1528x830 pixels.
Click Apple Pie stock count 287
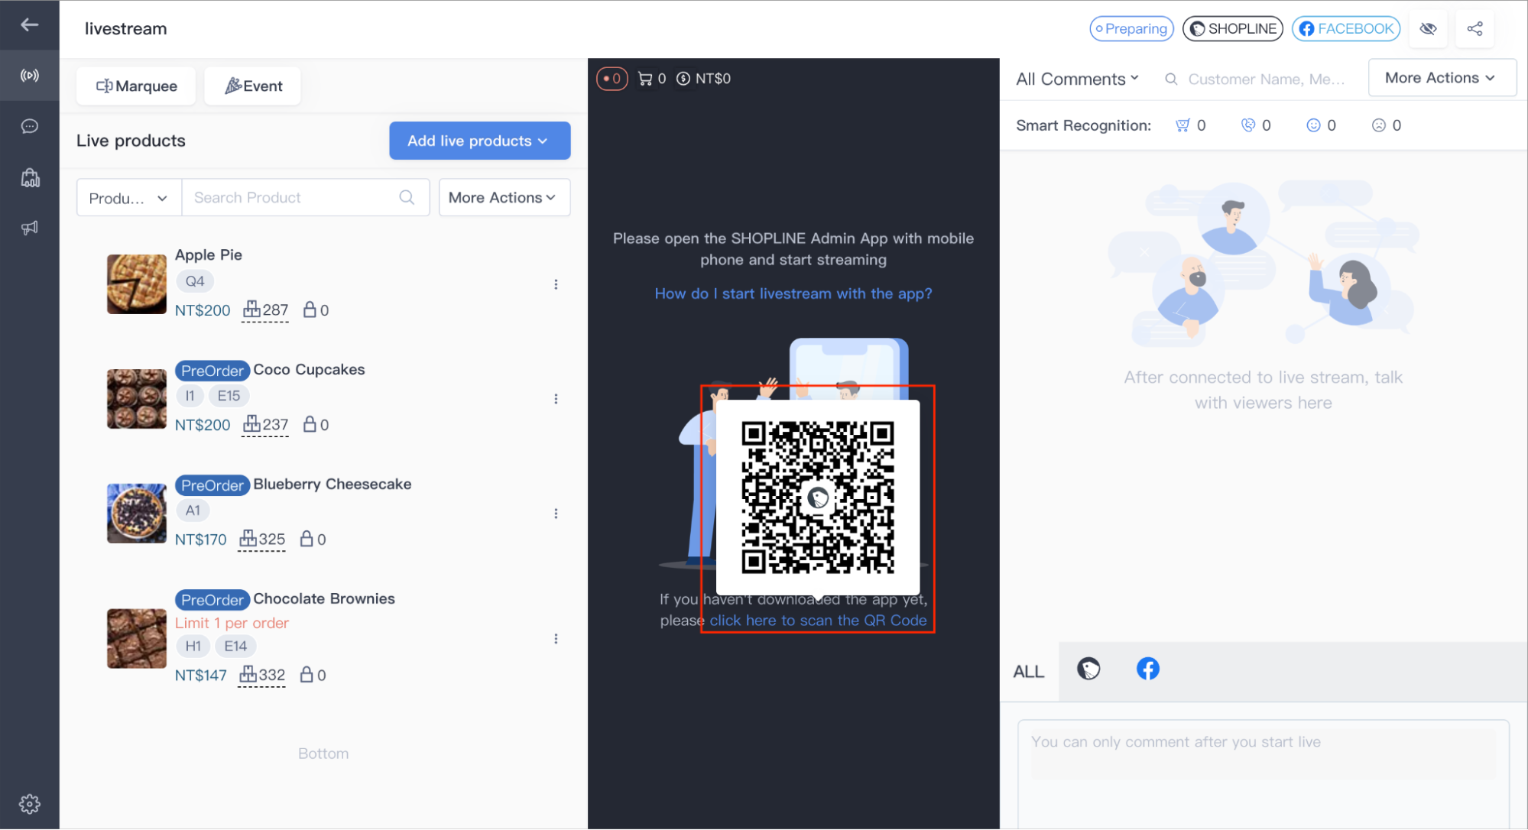(x=265, y=310)
